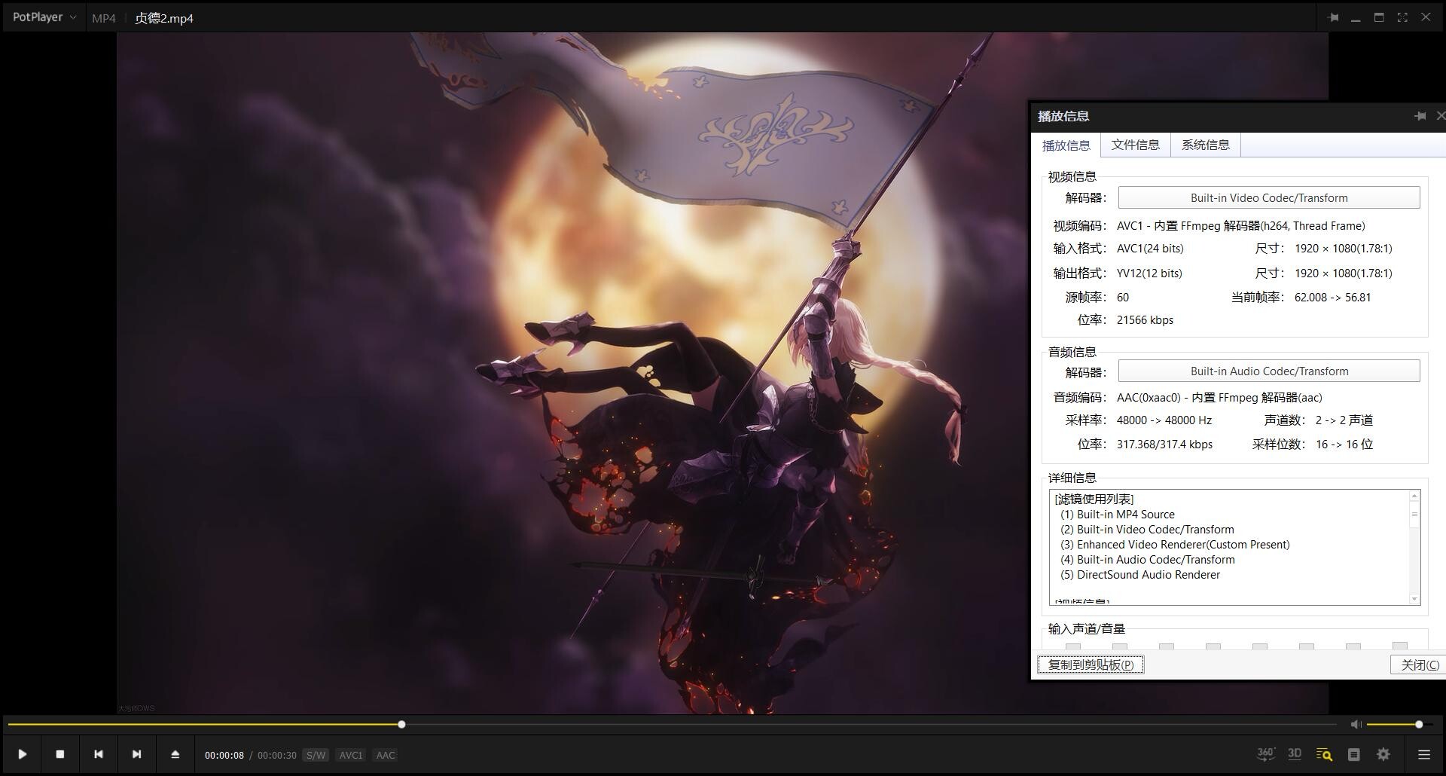This screenshot has width=1446, height=776.
Task: Toggle the AAC audio codec indicator
Action: [385, 755]
